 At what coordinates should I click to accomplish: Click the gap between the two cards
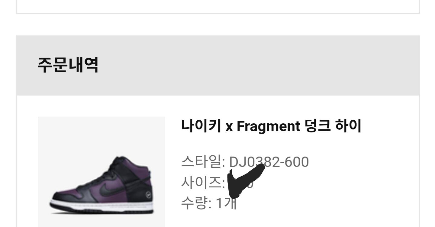click(218, 25)
